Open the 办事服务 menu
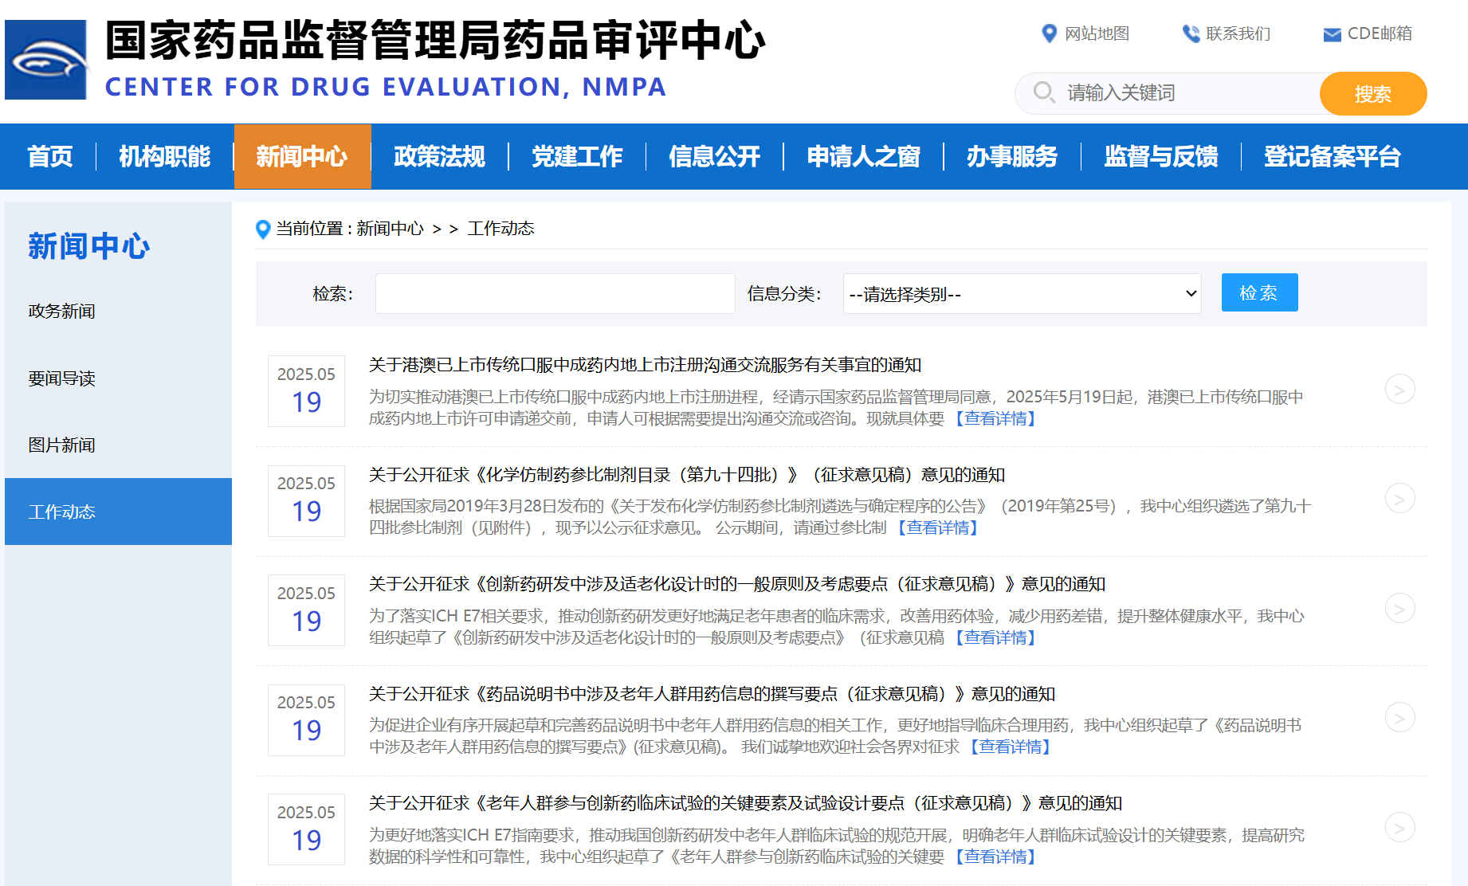Viewport: 1468px width, 886px height. [x=1012, y=156]
